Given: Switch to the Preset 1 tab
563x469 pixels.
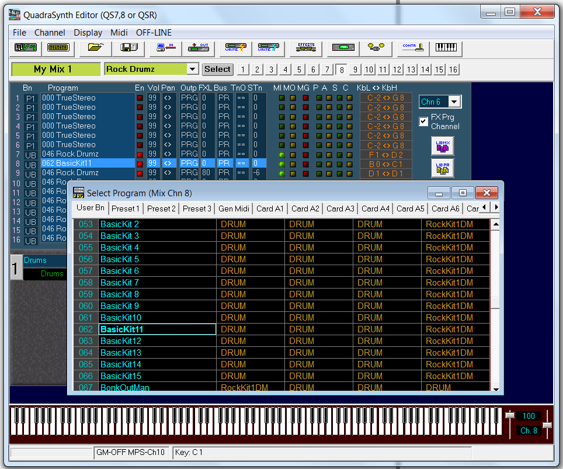Looking at the screenshot, I should click(126, 209).
